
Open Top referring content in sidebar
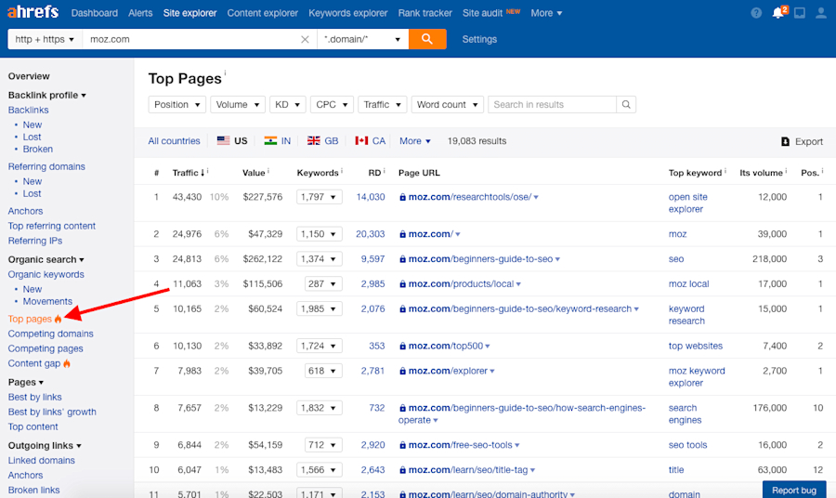pos(52,226)
